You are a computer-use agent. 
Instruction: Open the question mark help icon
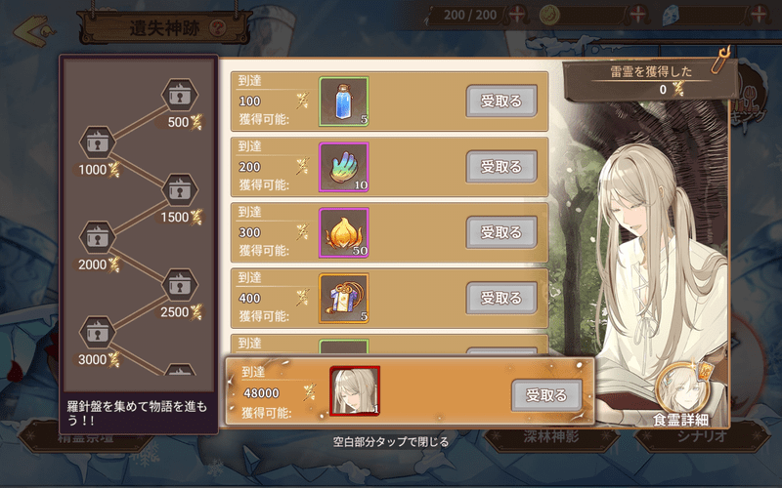tap(217, 28)
